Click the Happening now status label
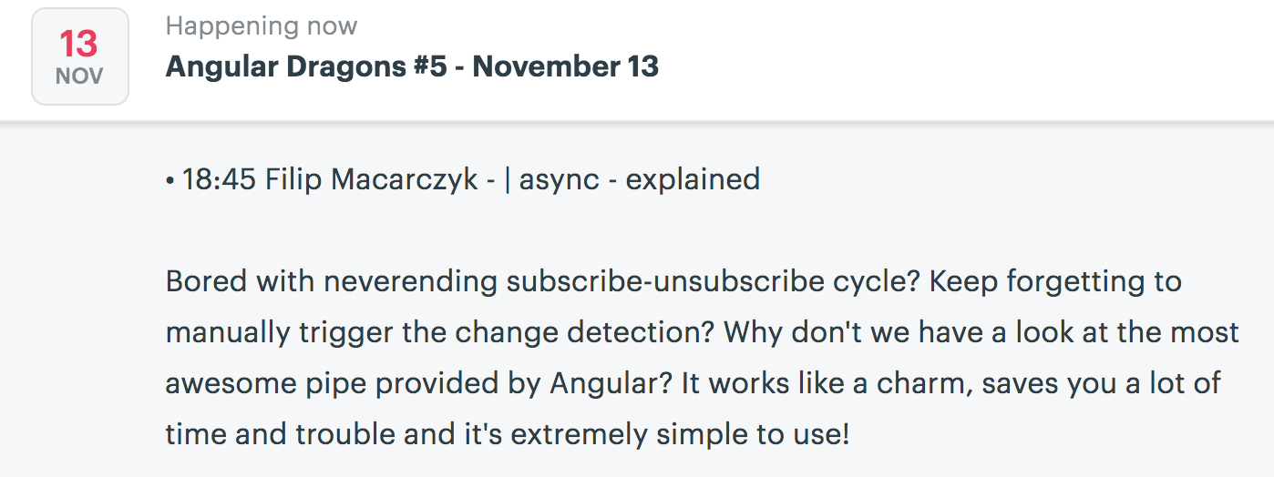 pyautogui.click(x=262, y=26)
